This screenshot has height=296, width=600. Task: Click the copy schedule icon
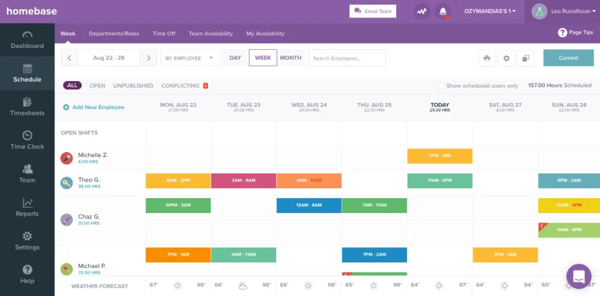point(526,58)
